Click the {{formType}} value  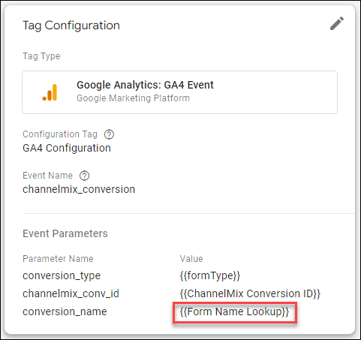click(210, 275)
